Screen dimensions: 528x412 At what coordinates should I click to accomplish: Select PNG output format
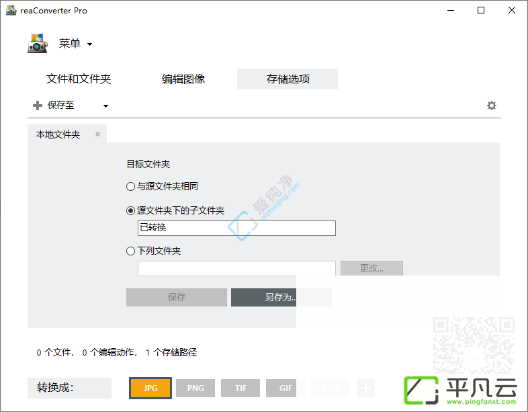click(x=195, y=388)
